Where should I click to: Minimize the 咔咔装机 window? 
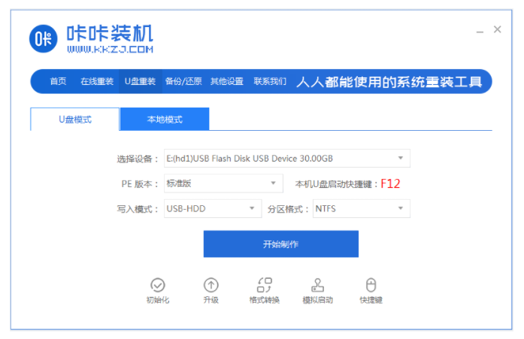point(480,31)
